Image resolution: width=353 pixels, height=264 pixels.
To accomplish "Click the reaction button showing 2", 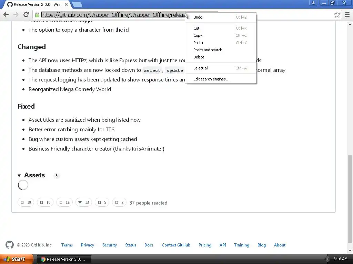I will pos(119,202).
